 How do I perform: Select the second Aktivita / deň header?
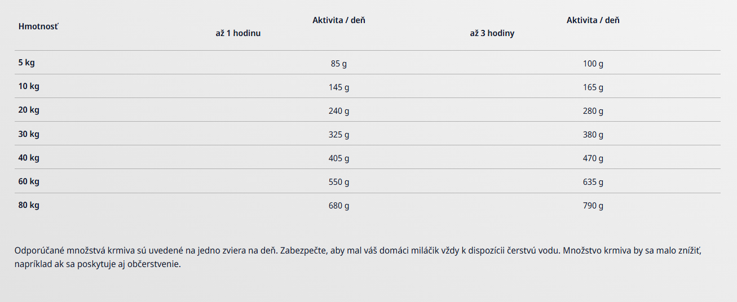pyautogui.click(x=593, y=20)
